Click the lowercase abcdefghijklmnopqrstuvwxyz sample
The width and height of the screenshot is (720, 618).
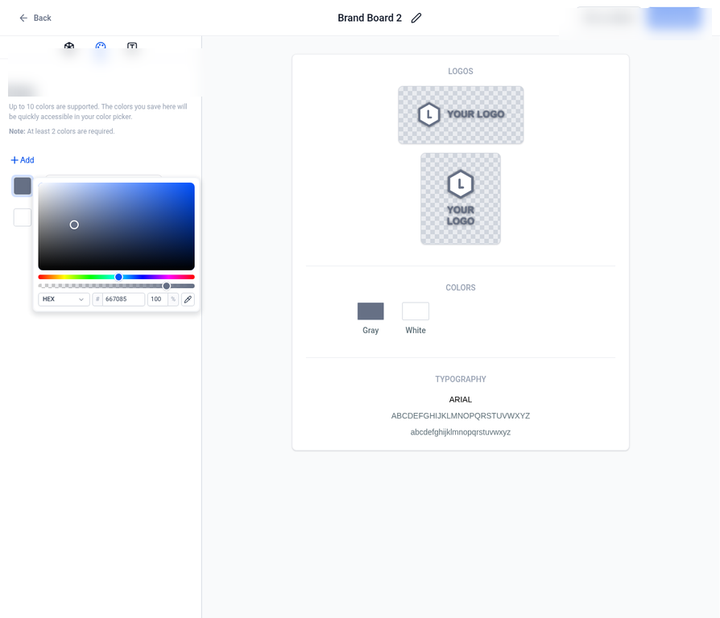point(461,432)
